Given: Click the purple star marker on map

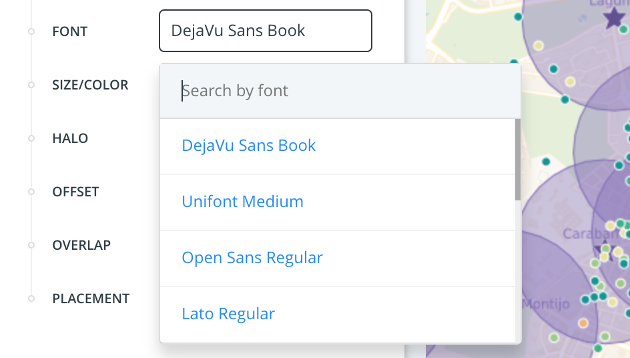Looking at the screenshot, I should click(615, 18).
